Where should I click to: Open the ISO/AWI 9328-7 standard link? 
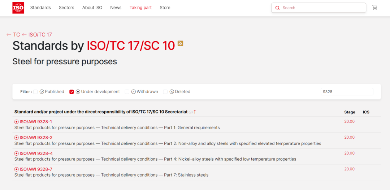36,169
